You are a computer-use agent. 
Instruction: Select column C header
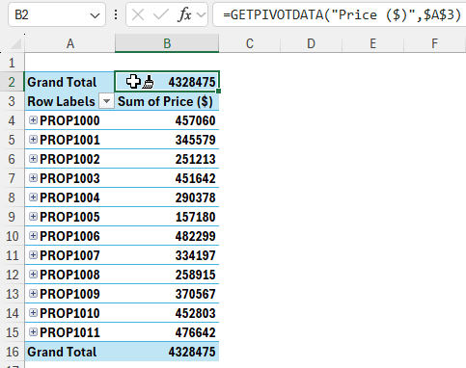coord(250,43)
